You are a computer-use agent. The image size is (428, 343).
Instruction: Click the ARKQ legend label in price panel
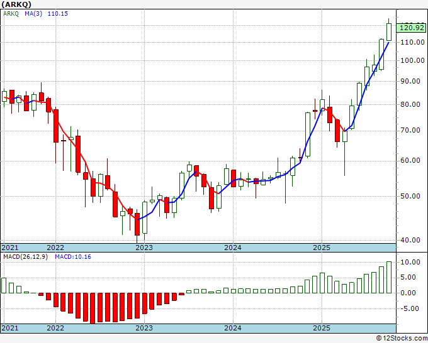coord(11,14)
